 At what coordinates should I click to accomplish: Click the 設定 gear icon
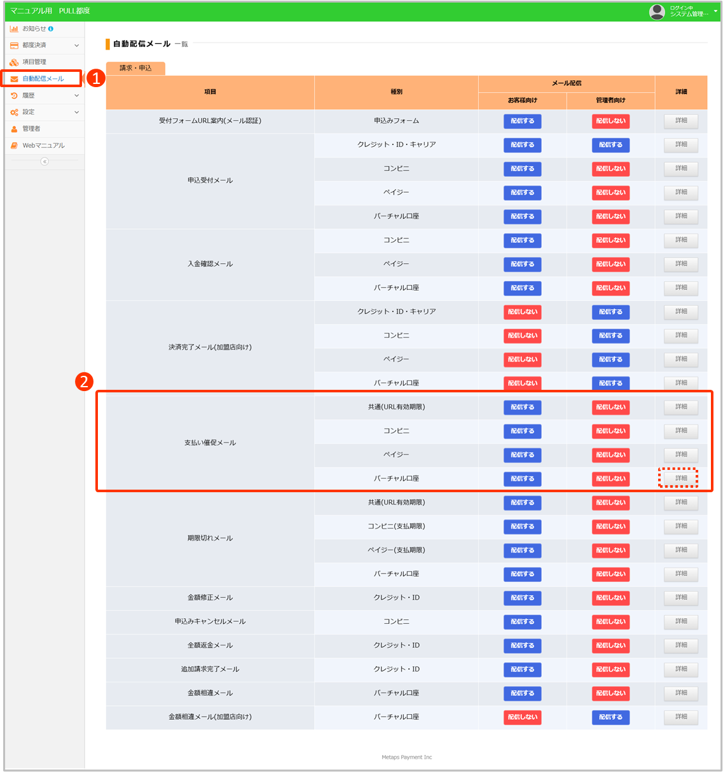tap(13, 112)
